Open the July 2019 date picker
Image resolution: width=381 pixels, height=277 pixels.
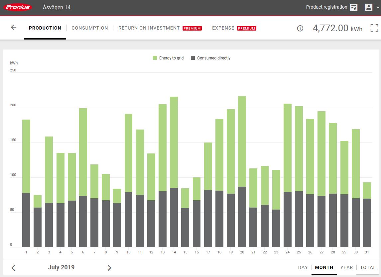[x=61, y=267]
